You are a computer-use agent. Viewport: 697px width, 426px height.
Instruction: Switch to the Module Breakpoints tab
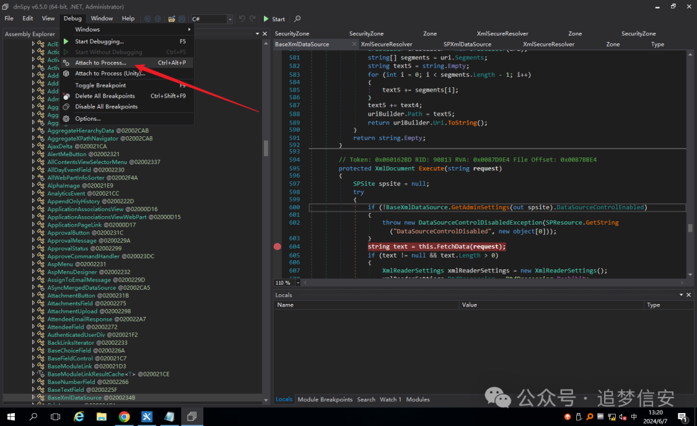pyautogui.click(x=325, y=400)
